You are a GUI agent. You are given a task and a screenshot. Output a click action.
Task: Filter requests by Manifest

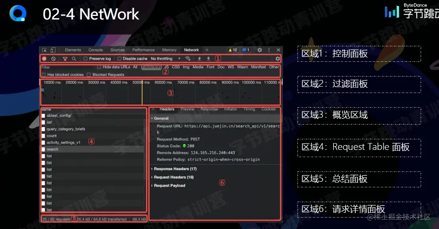pyautogui.click(x=258, y=67)
